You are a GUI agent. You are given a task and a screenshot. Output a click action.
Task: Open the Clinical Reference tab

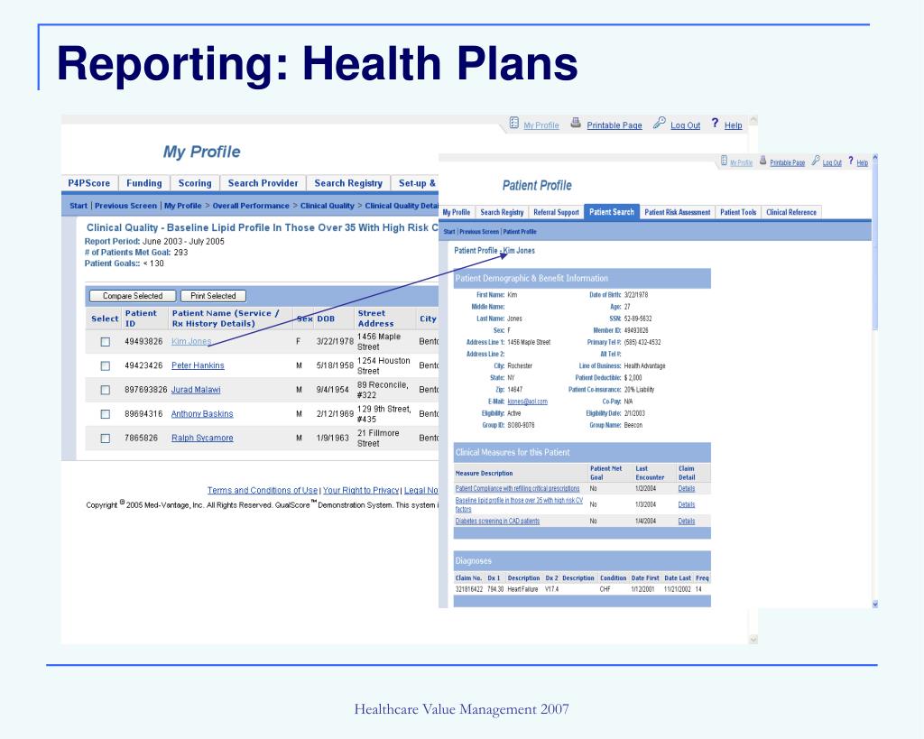791,212
